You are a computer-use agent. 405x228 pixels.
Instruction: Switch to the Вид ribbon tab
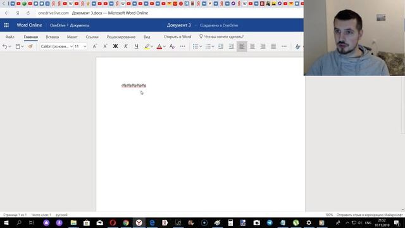(x=147, y=37)
